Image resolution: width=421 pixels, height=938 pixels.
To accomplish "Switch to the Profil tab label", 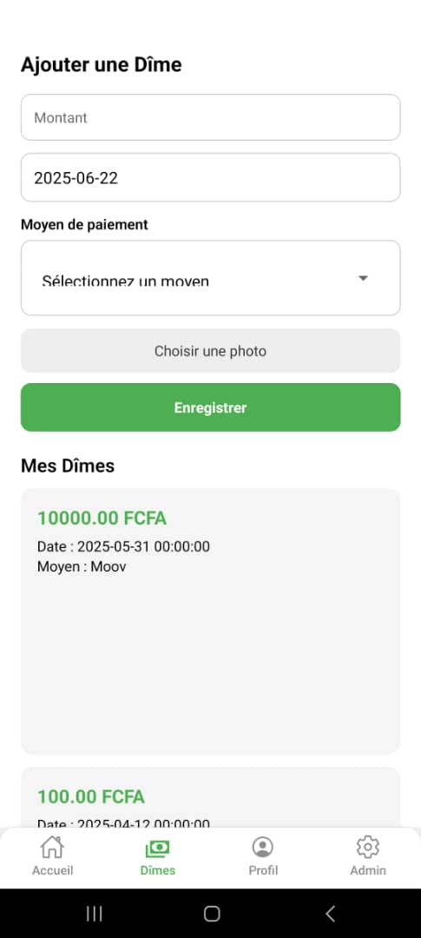I will pyautogui.click(x=263, y=870).
